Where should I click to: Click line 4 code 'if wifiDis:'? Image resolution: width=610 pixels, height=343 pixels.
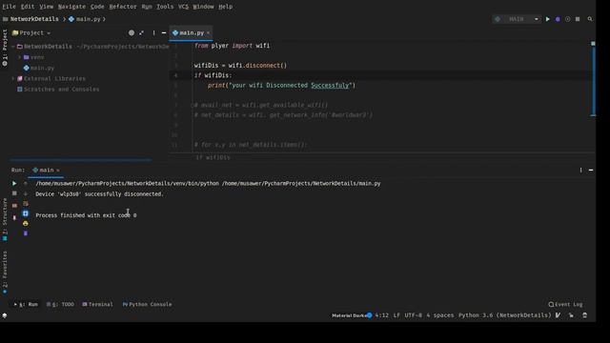pos(213,75)
